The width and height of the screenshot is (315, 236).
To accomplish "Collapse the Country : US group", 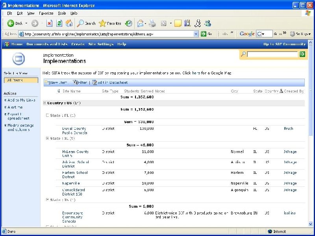I will pyautogui.click(x=45, y=103).
